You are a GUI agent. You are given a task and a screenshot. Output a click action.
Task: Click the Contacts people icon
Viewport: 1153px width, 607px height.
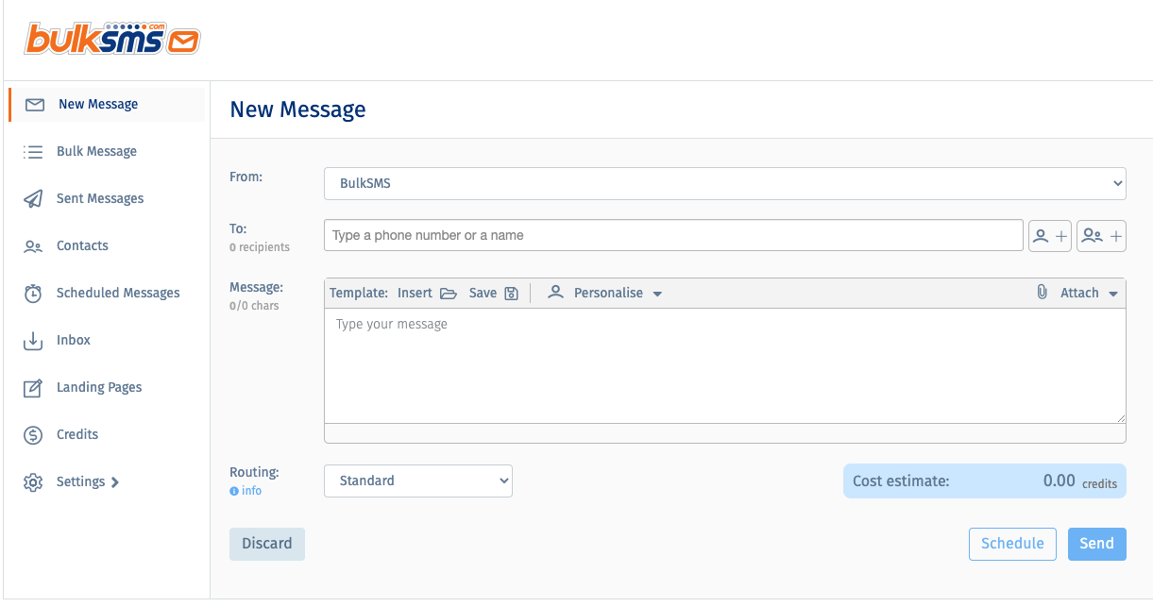tap(33, 246)
